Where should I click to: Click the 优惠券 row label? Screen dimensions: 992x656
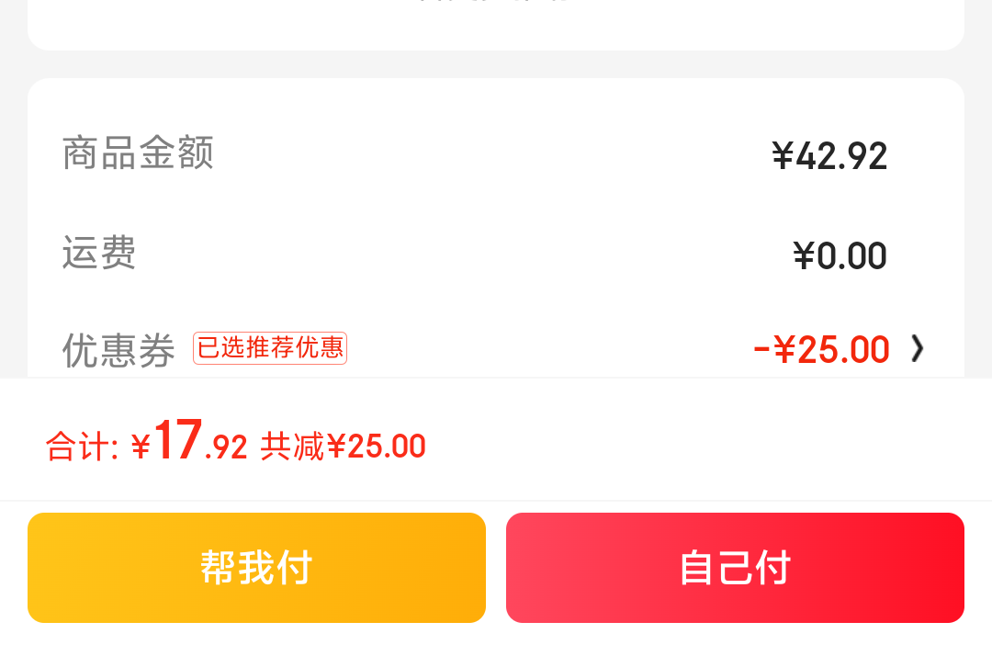point(118,350)
